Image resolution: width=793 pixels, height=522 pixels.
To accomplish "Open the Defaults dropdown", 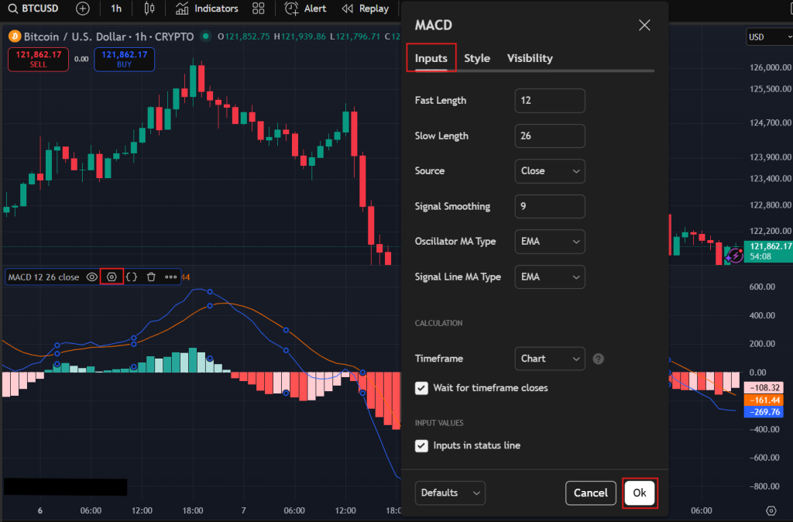I will pos(450,493).
